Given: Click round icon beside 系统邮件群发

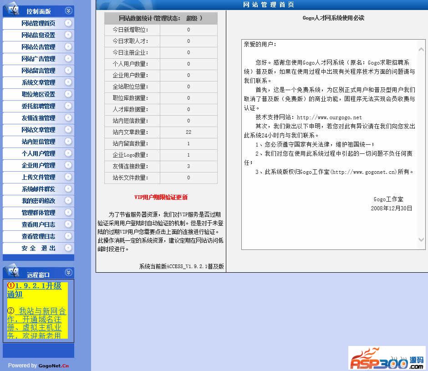Looking at the screenshot, I should (x=68, y=188).
